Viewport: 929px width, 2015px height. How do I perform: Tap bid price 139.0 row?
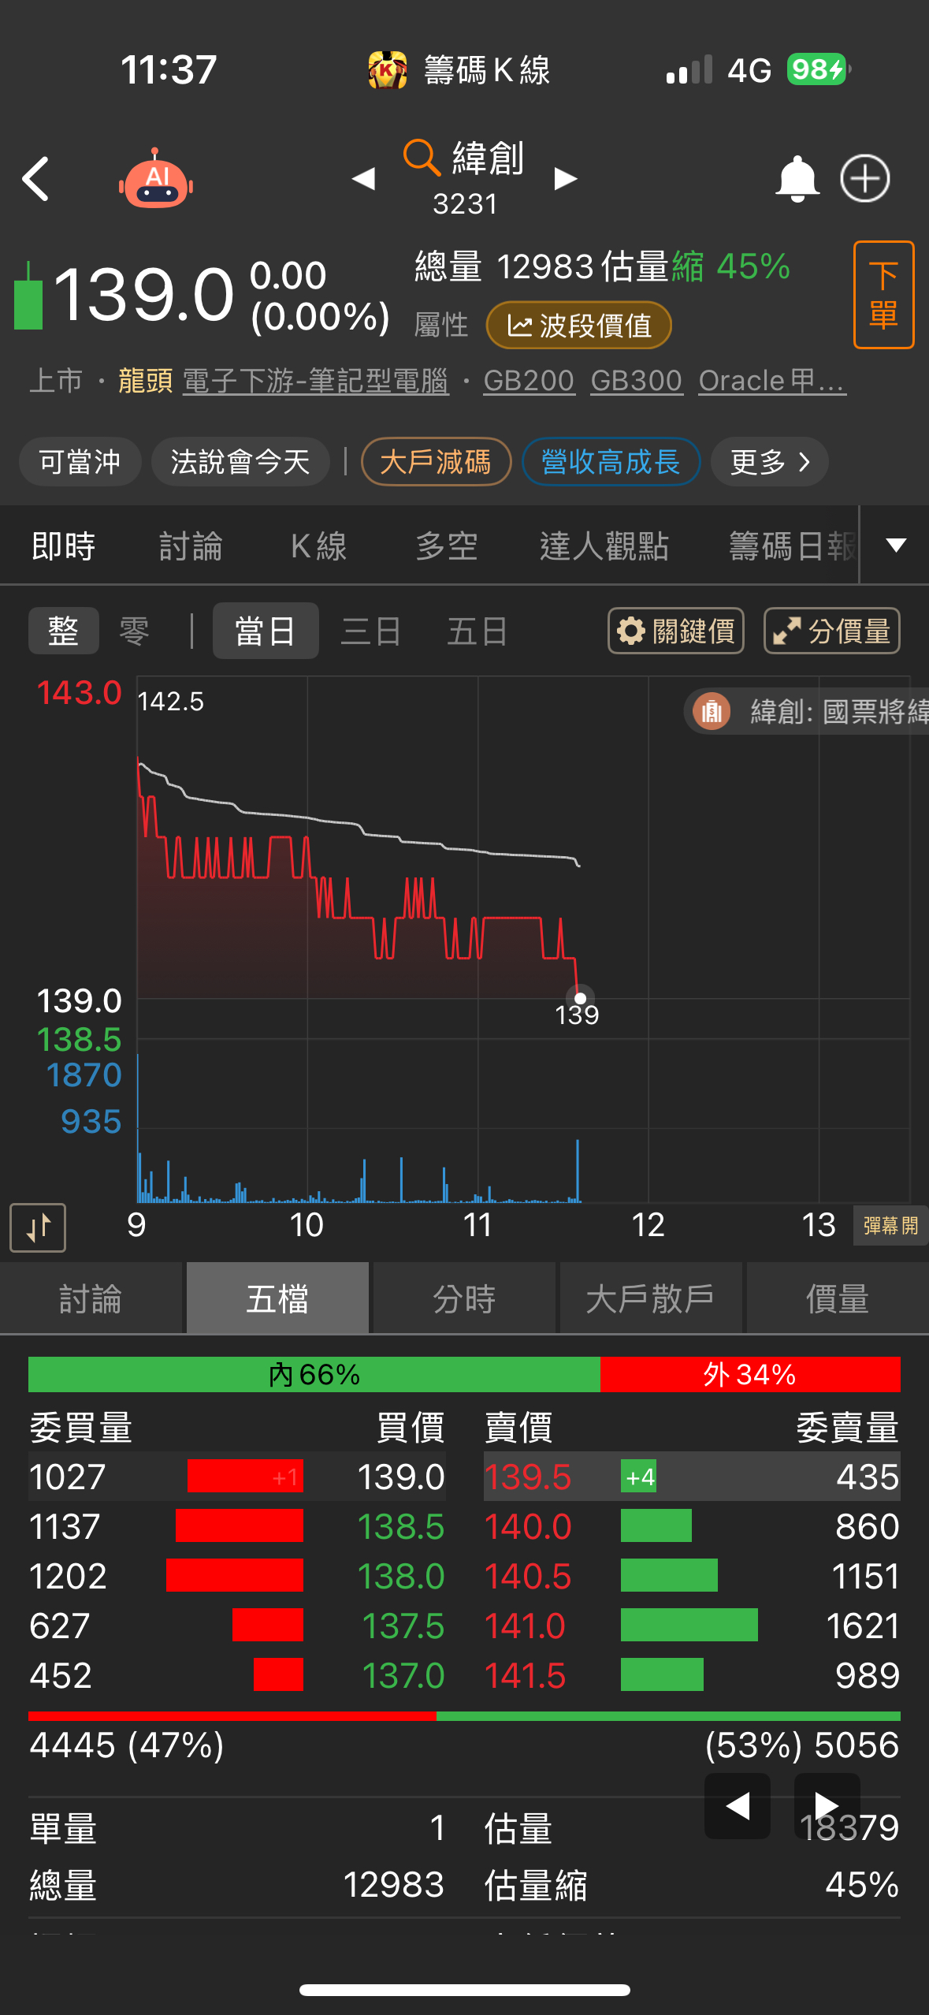(x=237, y=1477)
